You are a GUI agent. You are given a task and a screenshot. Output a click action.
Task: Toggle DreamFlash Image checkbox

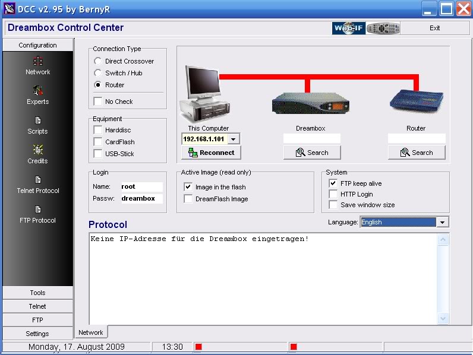pos(188,199)
